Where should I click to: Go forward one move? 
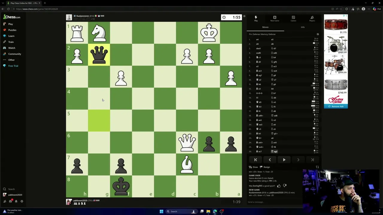coord(298,160)
